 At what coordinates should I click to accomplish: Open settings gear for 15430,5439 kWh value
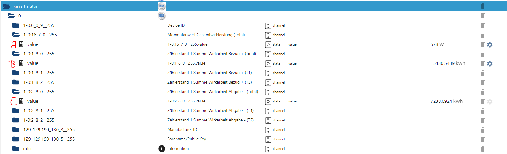490,64
